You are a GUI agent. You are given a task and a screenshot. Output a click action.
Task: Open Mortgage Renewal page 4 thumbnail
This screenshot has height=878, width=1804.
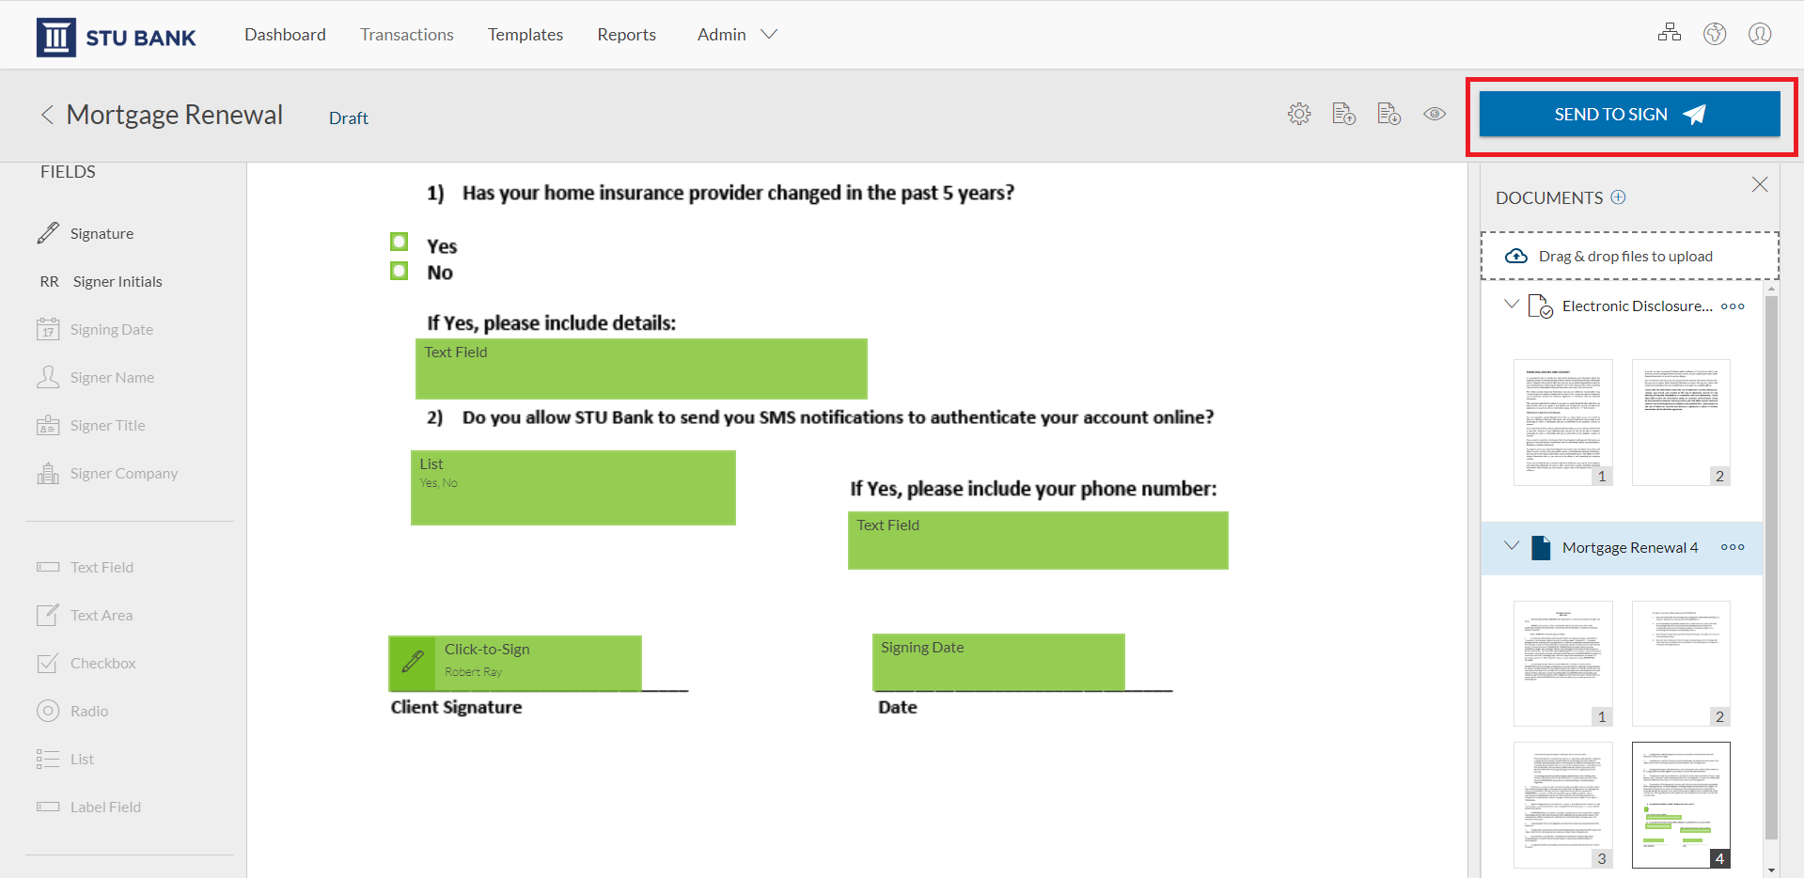[x=1681, y=805]
